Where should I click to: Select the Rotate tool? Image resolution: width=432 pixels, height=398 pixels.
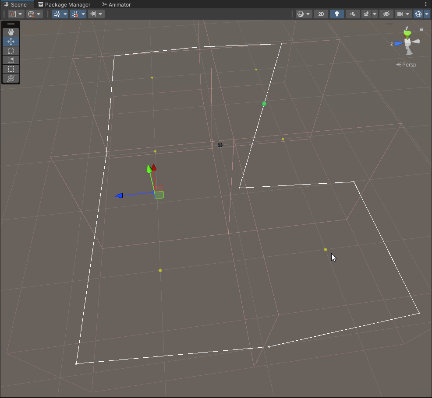click(x=11, y=51)
